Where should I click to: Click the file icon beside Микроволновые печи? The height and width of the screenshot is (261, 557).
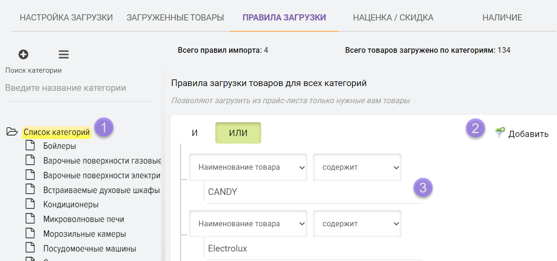point(30,219)
